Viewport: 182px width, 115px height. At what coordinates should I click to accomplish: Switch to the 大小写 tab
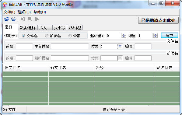pyautogui.click(x=60, y=28)
